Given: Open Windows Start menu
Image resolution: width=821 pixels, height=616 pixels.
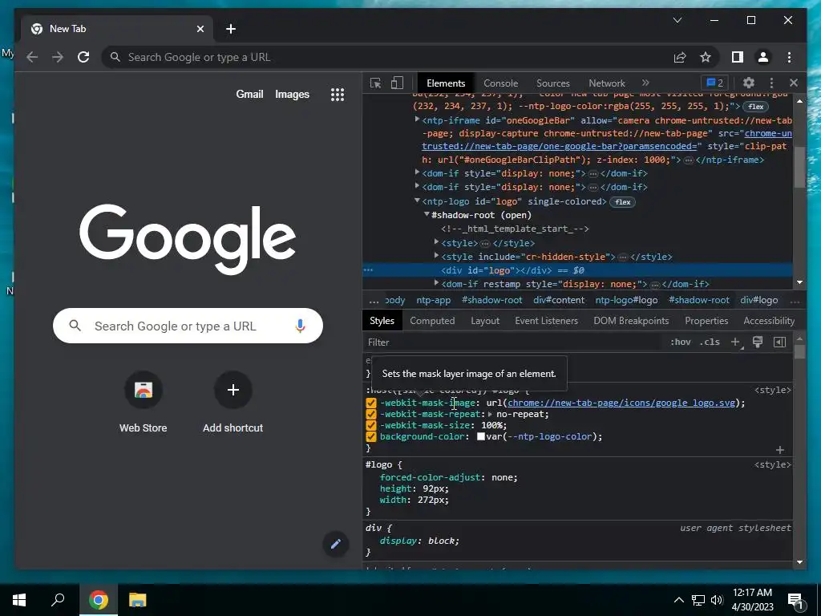Looking at the screenshot, I should [19, 599].
